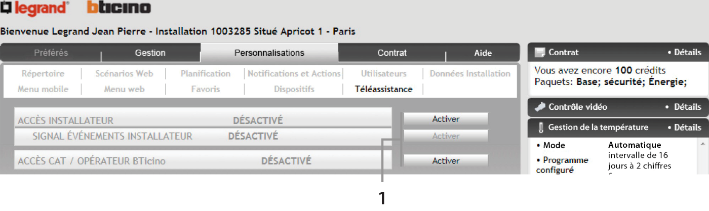Open the Données Installation submenu
The image size is (709, 211).
point(470,73)
